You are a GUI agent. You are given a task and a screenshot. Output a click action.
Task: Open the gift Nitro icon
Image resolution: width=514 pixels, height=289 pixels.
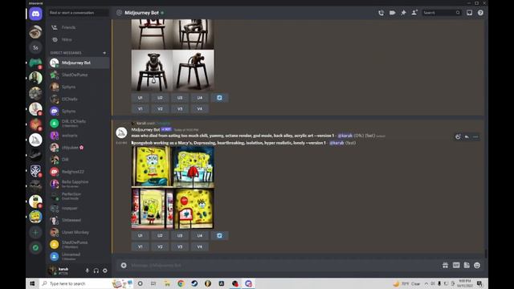445,266
